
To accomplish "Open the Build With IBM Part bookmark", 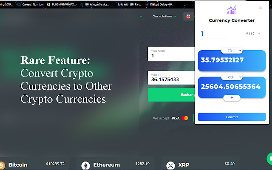I will pyautogui.click(x=129, y=5).
